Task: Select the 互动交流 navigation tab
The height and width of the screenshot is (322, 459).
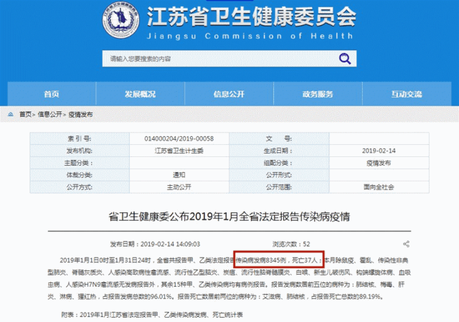Action: (x=407, y=94)
